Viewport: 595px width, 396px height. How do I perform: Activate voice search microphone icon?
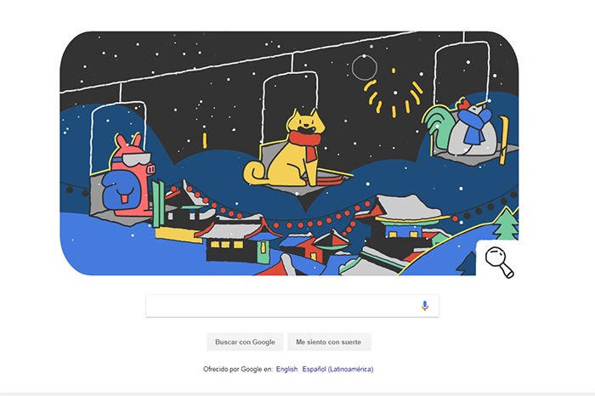tap(425, 306)
